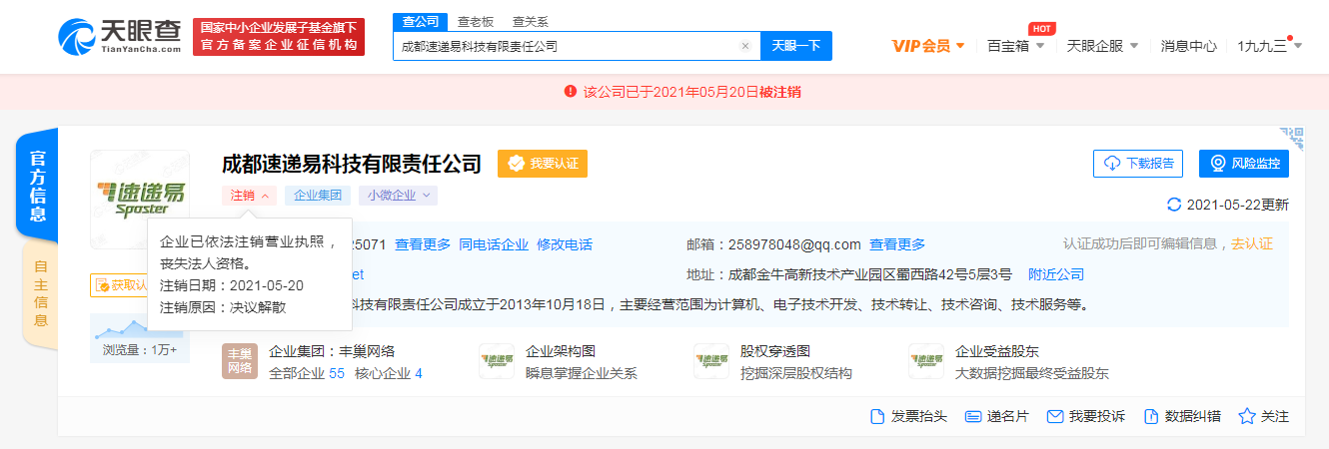The width and height of the screenshot is (1329, 449).
Task: Switch to 查公司 tab
Action: point(420,21)
